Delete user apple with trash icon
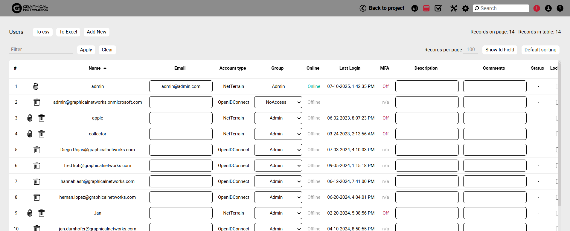570x231 pixels. [x=42, y=118]
